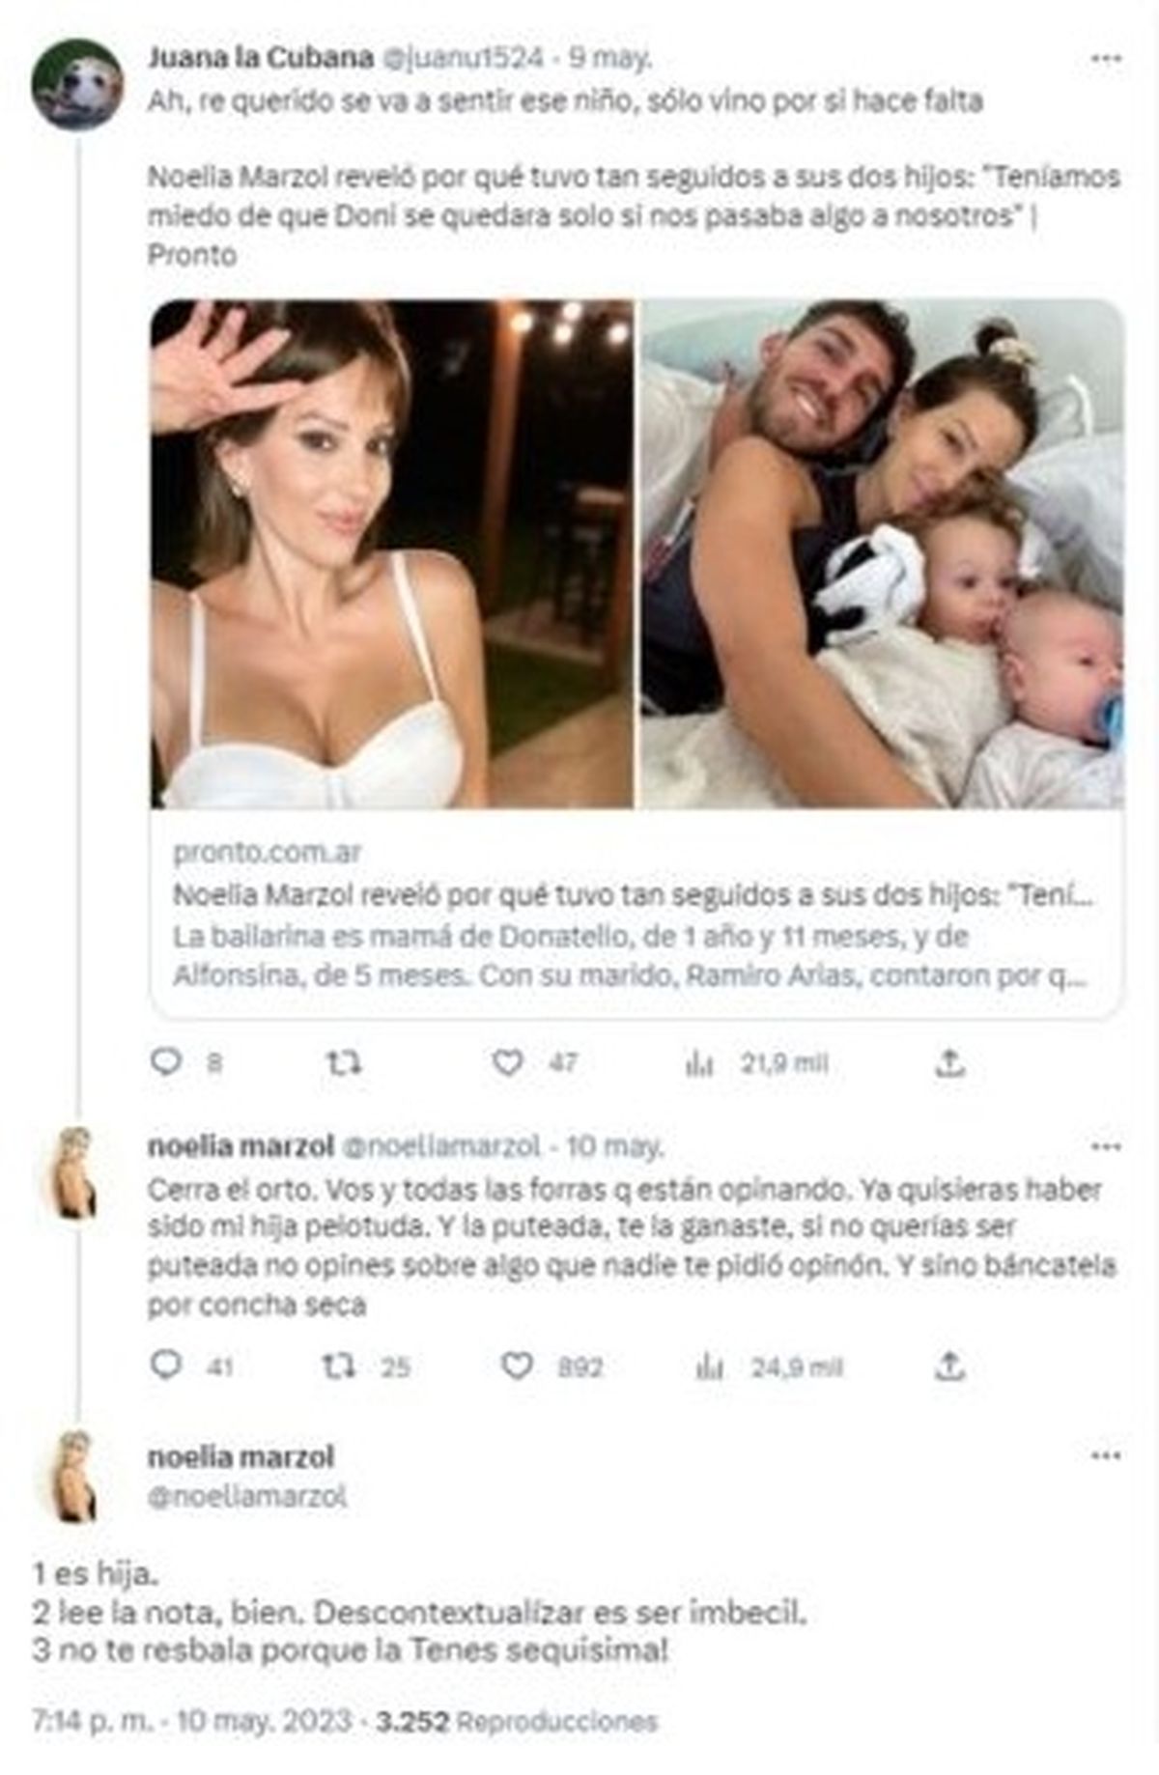Retweet Juana la Cubana's tweet
The image size is (1159, 1775).
343,1063
